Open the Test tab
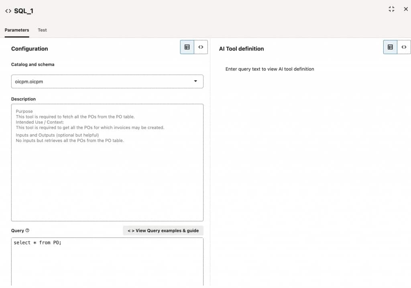Image resolution: width=411 pixels, height=288 pixels. (x=42, y=30)
